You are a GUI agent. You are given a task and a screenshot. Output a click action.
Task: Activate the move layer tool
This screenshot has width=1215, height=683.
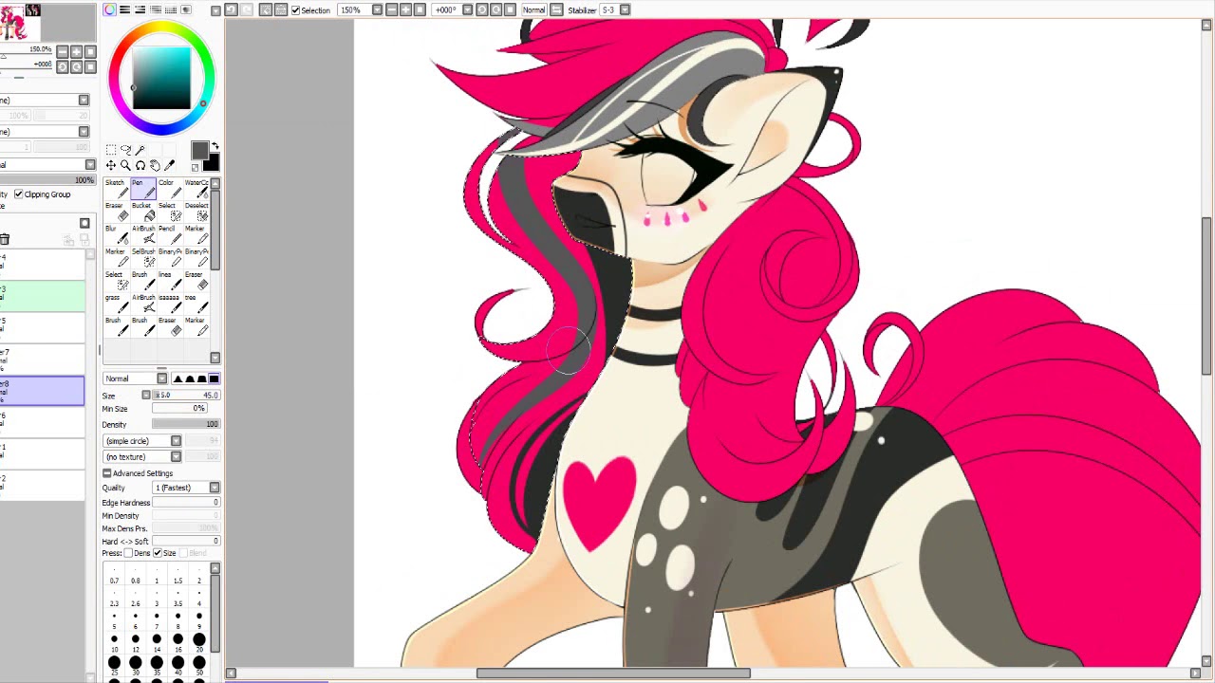(x=111, y=166)
